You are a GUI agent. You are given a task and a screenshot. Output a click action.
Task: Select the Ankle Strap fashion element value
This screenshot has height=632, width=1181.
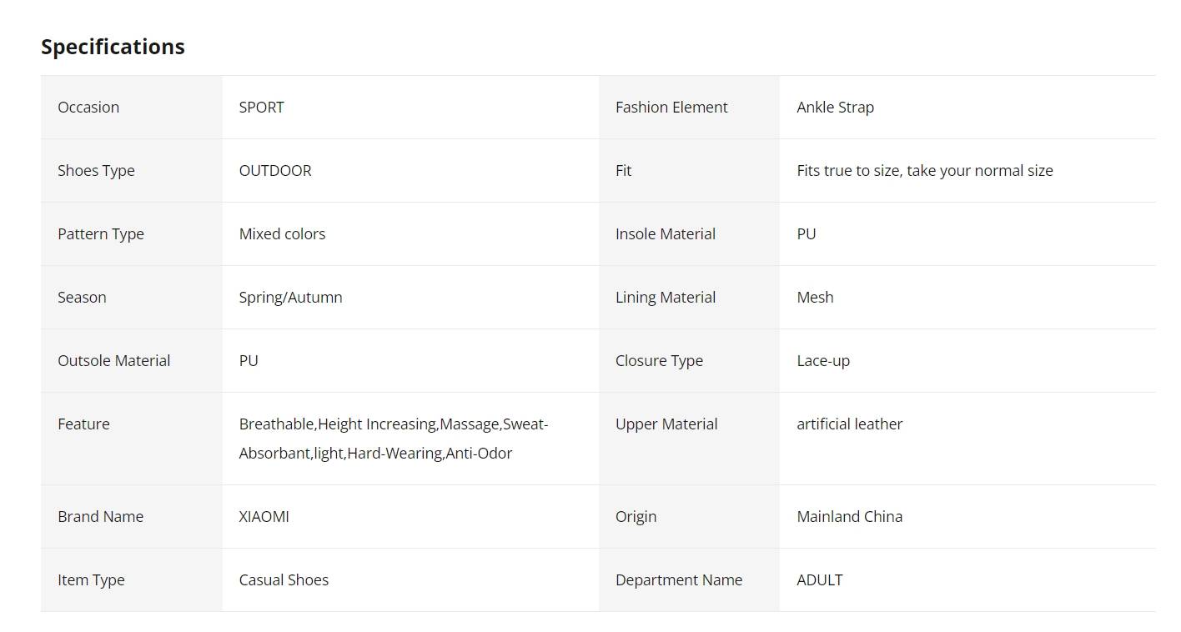(x=835, y=108)
